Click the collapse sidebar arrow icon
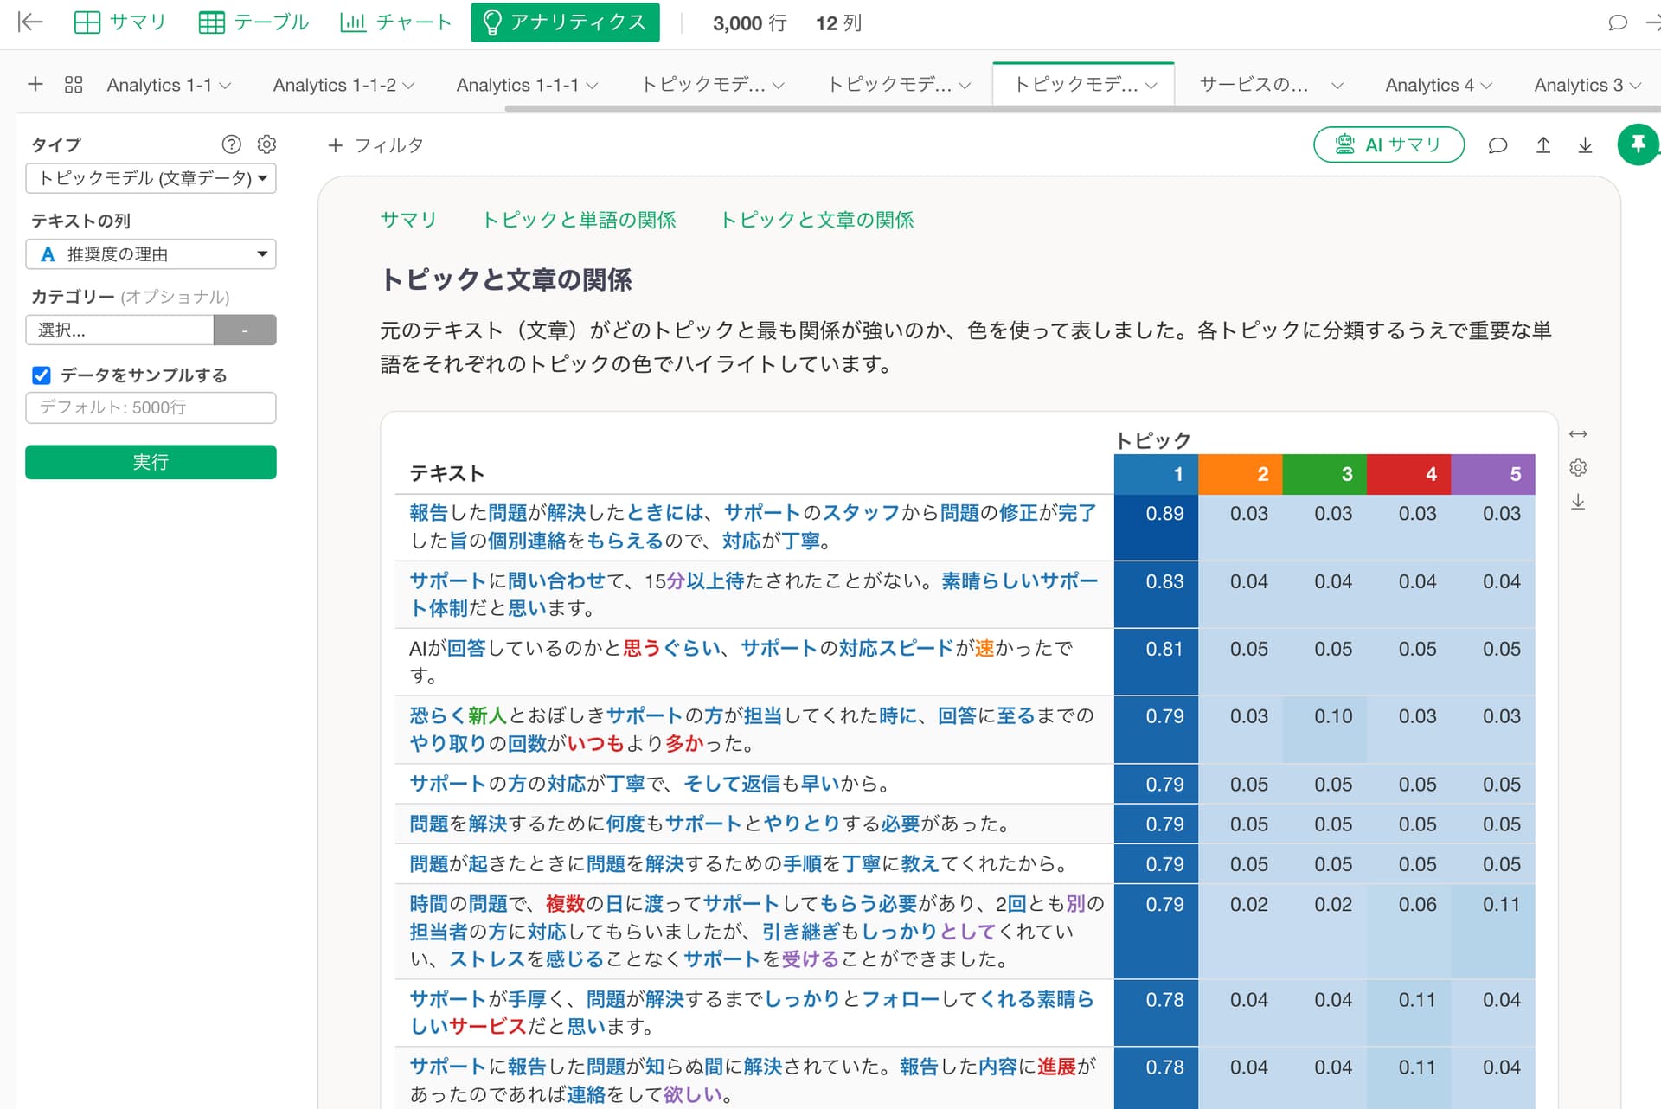The image size is (1661, 1109). tap(30, 22)
